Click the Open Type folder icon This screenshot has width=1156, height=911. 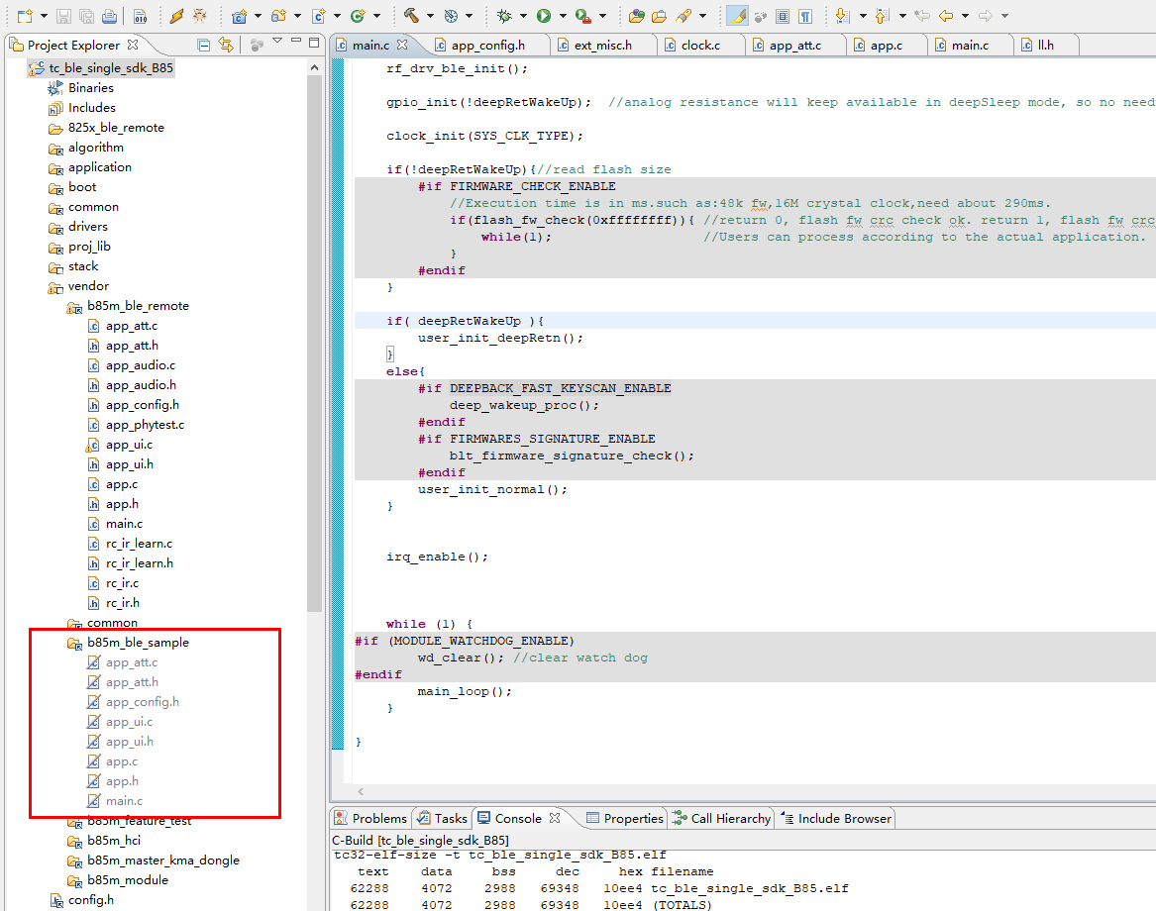click(637, 16)
